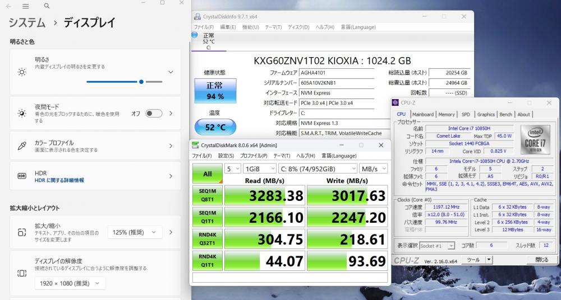
Task: Expand the brightness section chevron
Action: (171, 72)
